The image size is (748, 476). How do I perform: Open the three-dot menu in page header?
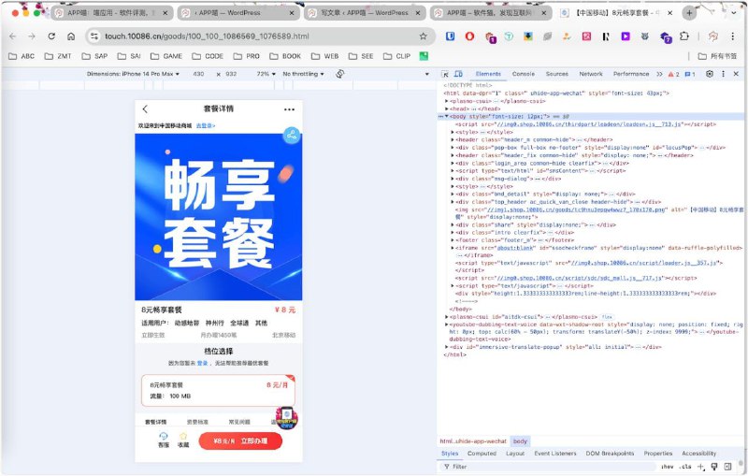click(x=289, y=109)
